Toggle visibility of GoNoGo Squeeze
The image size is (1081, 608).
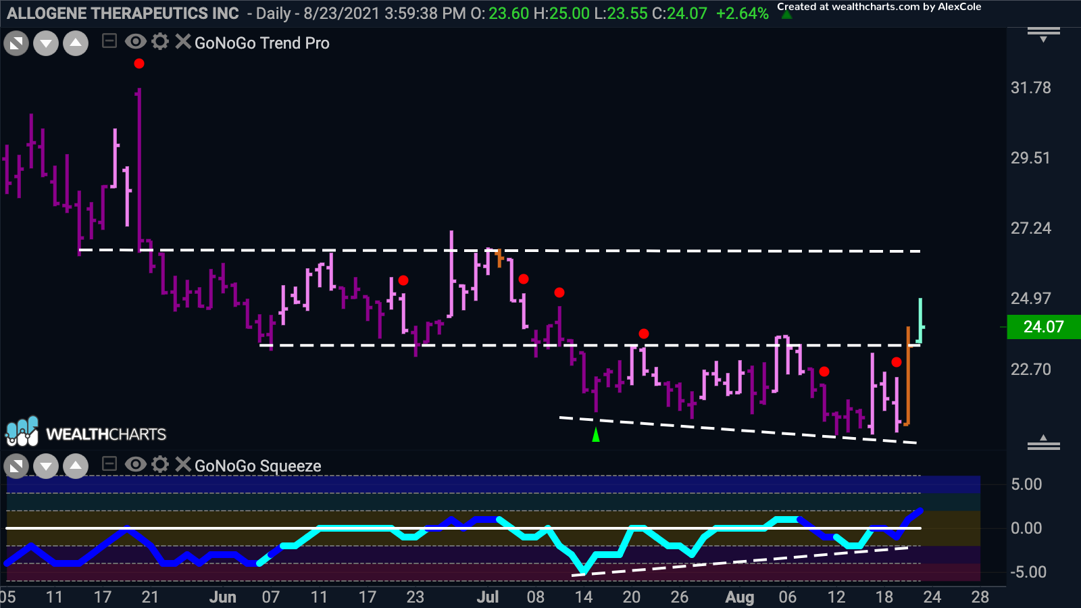(136, 464)
